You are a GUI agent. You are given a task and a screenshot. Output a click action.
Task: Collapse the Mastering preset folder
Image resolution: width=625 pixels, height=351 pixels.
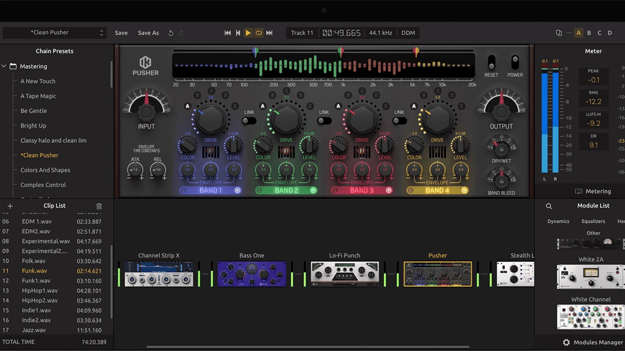4,66
